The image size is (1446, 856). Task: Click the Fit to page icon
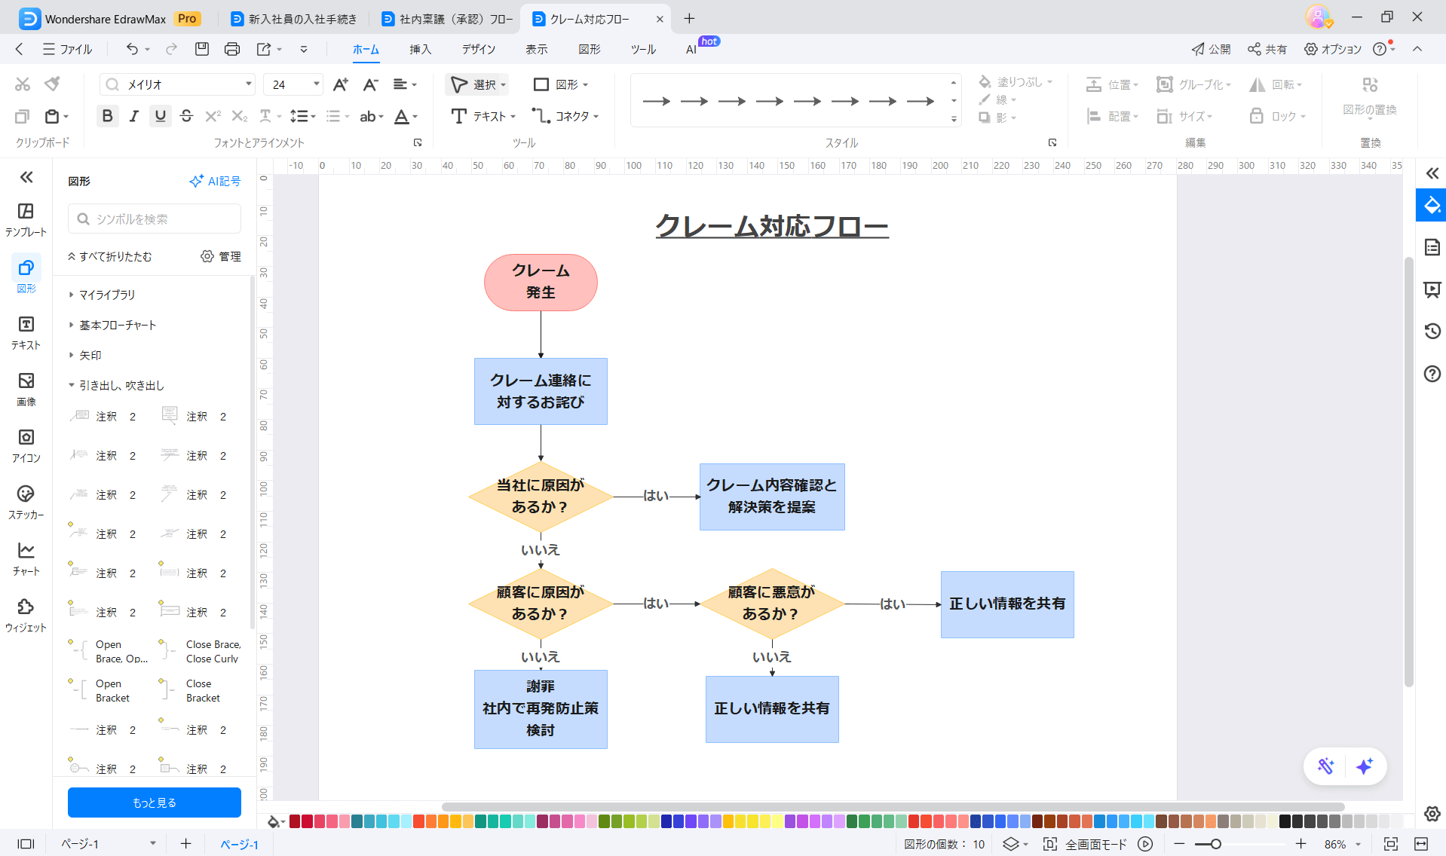[1391, 844]
